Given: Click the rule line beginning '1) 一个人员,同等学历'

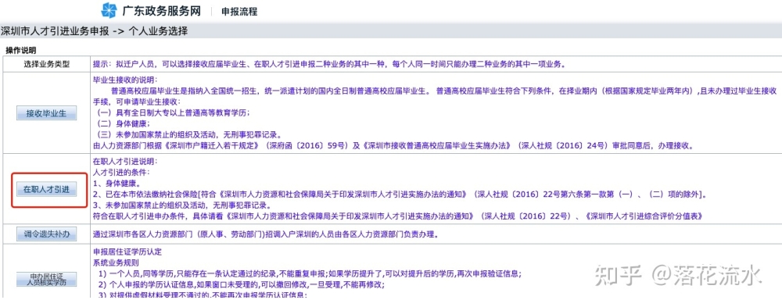Looking at the screenshot, I should coord(309,273).
